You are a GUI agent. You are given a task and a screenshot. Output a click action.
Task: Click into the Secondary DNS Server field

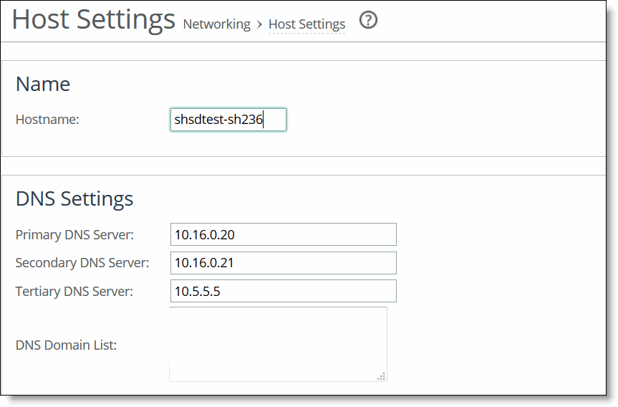click(x=284, y=263)
